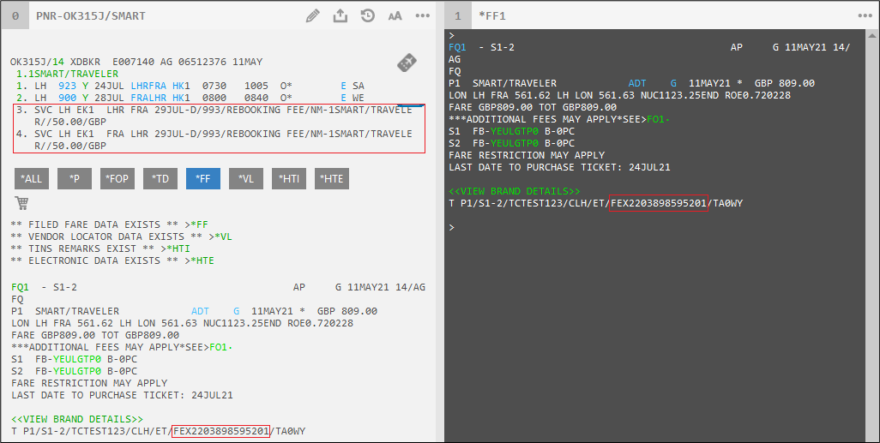Viewport: 880px width, 443px height.
Task: Click the airline ticket icon near itinerary
Action: (x=407, y=63)
